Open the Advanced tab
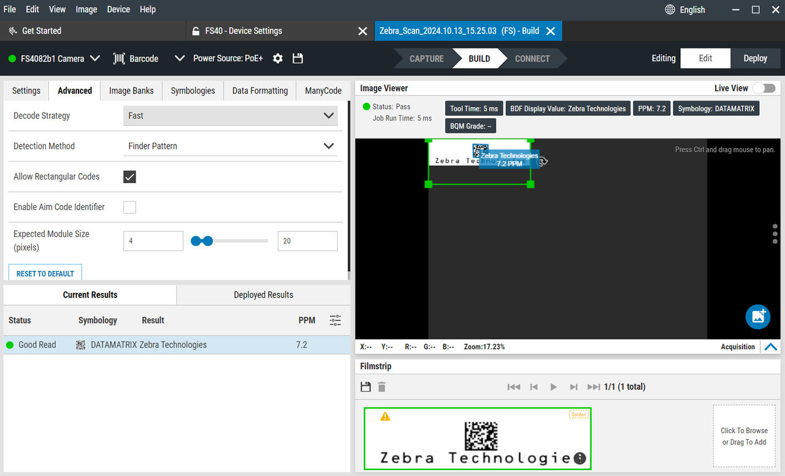The image size is (785, 476). click(75, 91)
